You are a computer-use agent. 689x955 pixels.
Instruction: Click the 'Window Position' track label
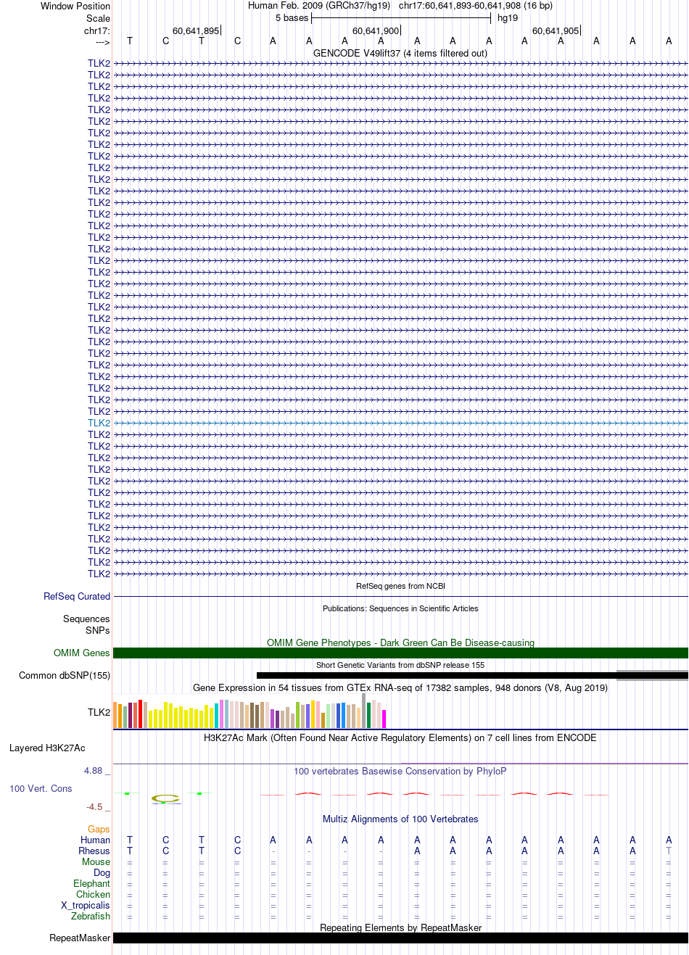75,6
